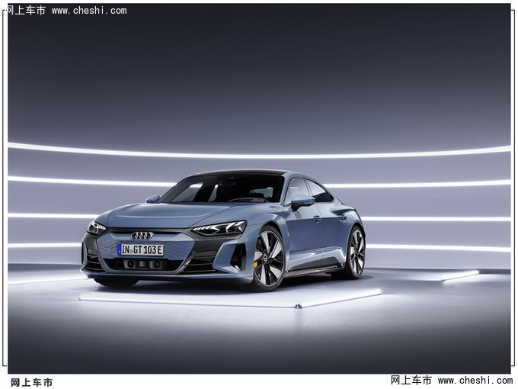
Task: Click the blue side mirror on the door
Action: [x=302, y=201]
